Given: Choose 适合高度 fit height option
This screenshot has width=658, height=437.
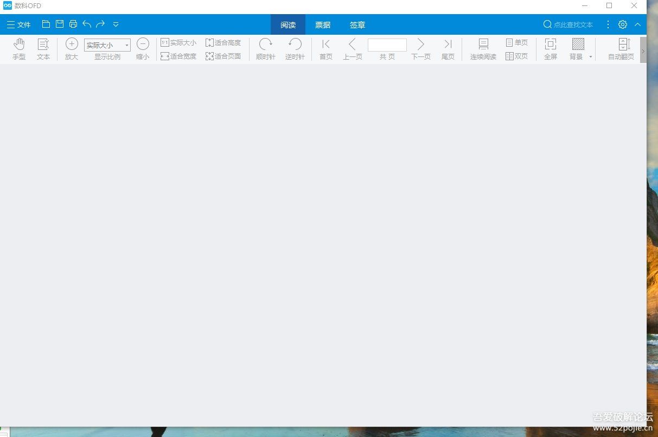Looking at the screenshot, I should click(x=223, y=42).
